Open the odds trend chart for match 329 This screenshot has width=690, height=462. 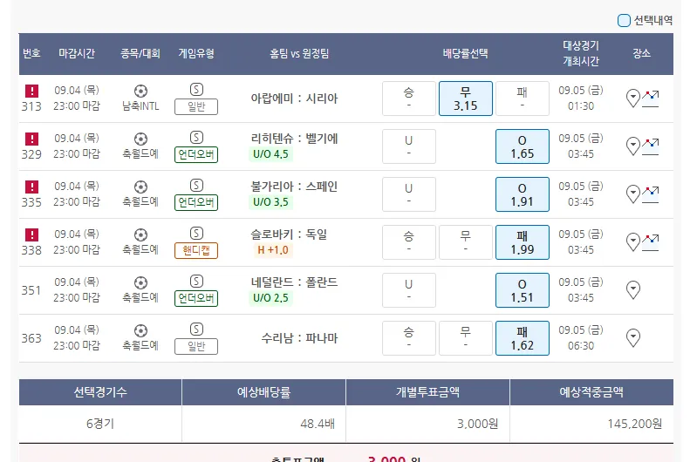pyautogui.click(x=651, y=146)
